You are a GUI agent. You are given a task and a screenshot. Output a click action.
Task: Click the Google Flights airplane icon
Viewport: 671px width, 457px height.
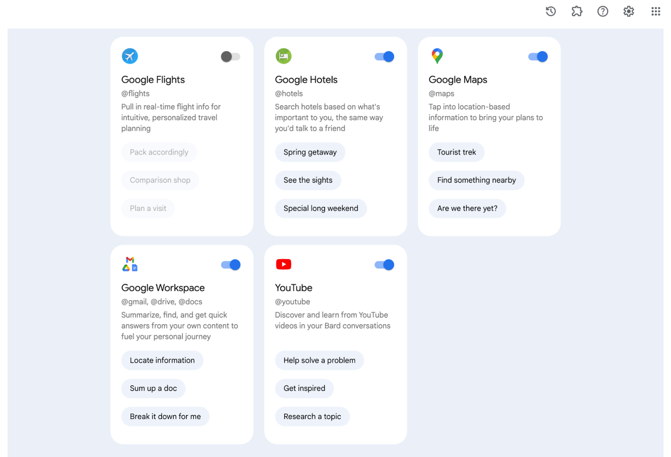point(130,56)
